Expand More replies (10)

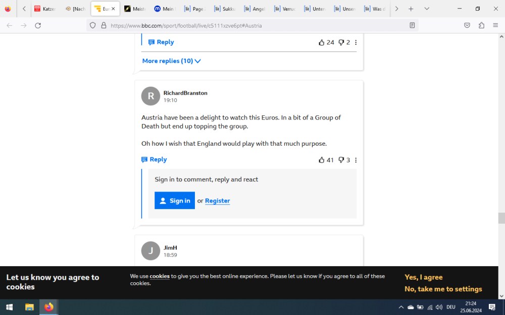(x=171, y=61)
